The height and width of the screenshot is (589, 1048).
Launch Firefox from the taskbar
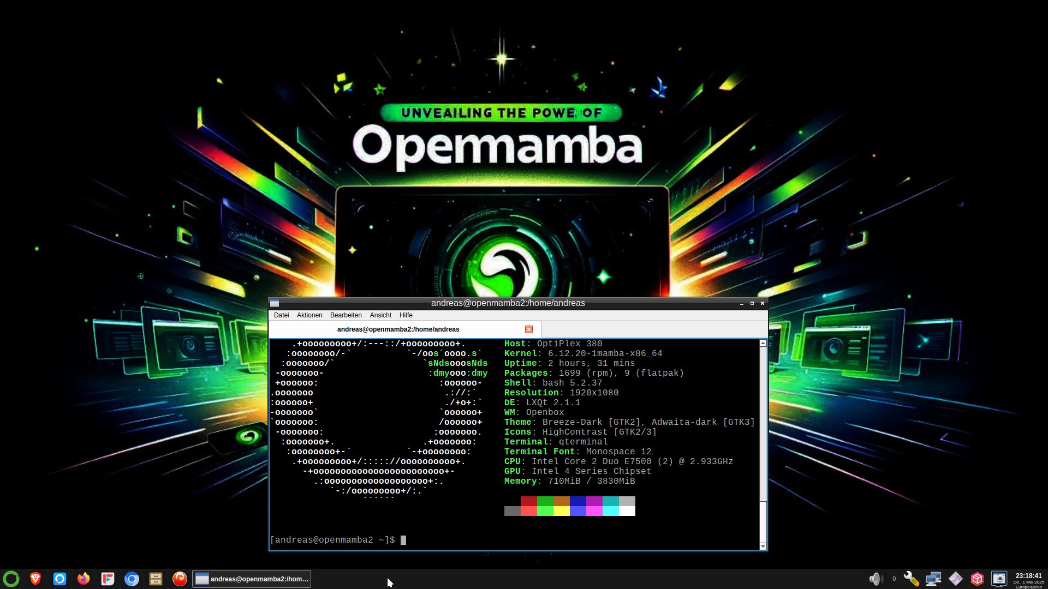click(84, 579)
